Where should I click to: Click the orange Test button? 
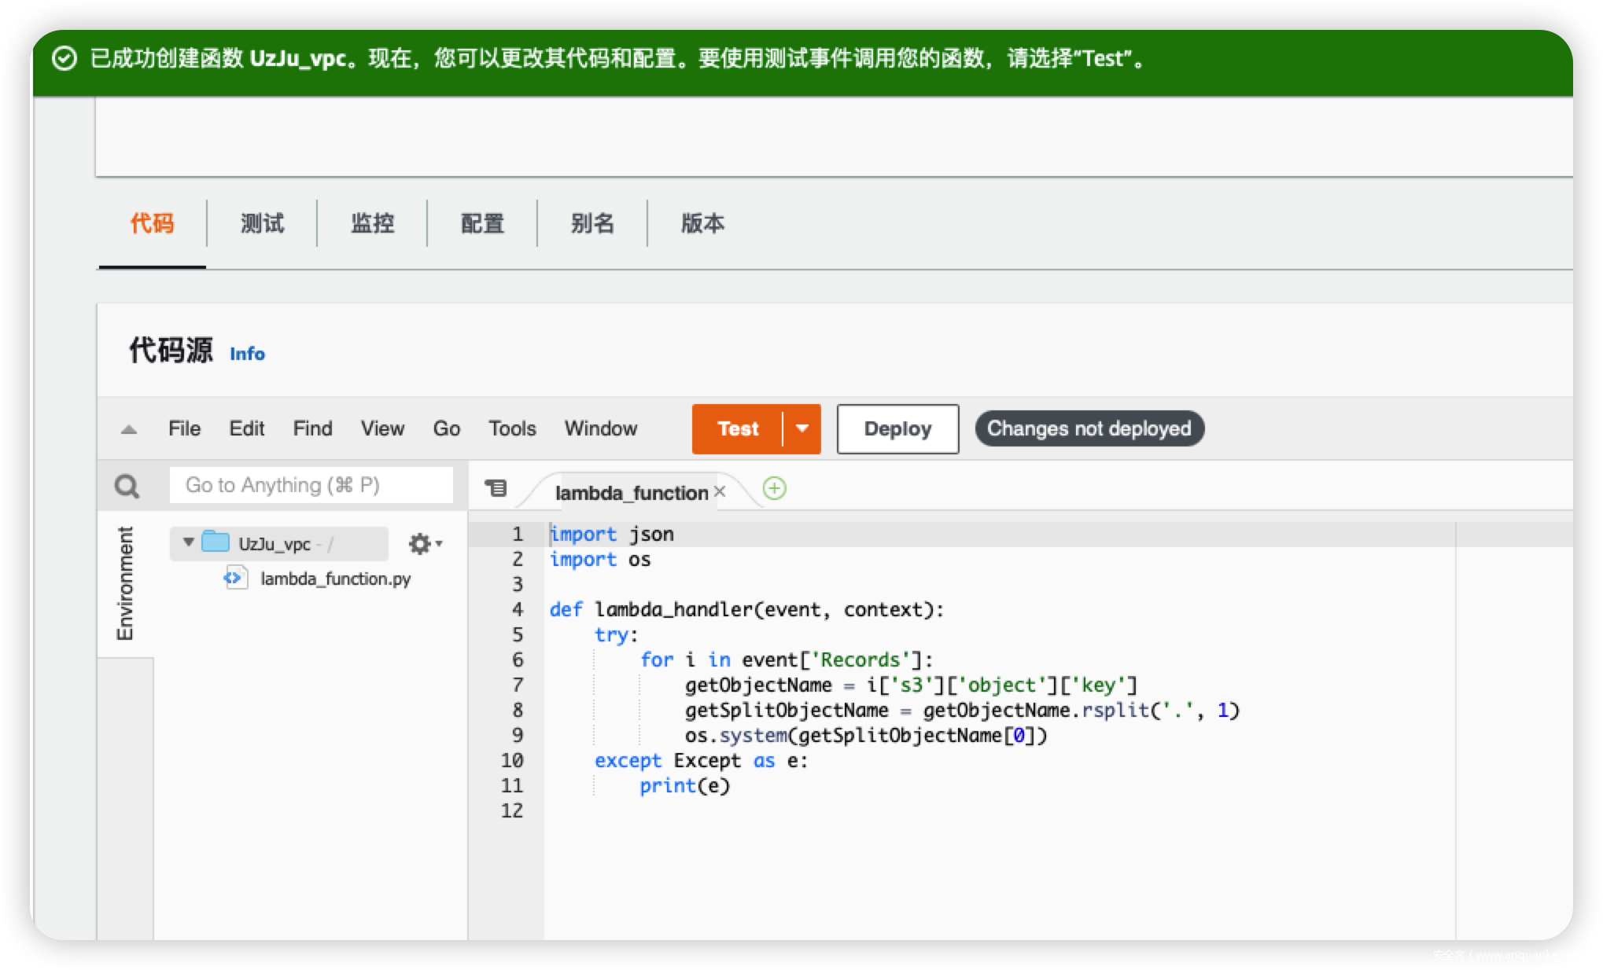click(737, 428)
